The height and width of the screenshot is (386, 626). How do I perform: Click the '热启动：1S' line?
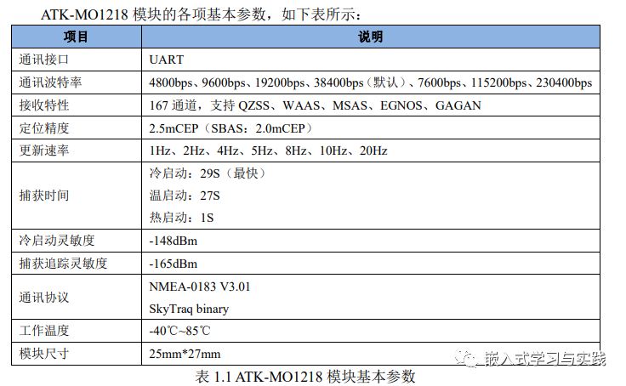click(181, 218)
